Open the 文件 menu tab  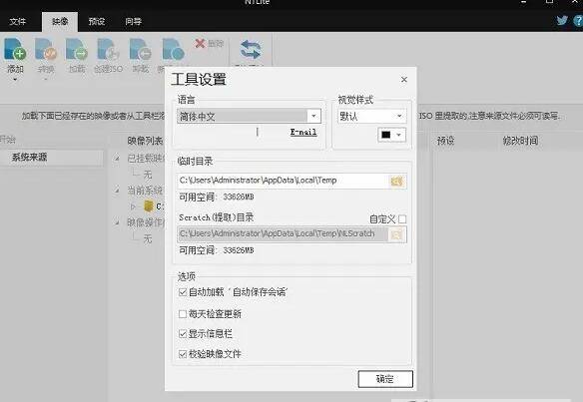18,22
